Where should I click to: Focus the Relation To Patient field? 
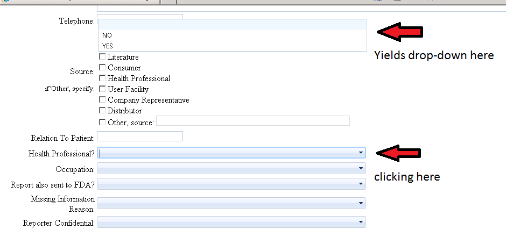point(140,137)
